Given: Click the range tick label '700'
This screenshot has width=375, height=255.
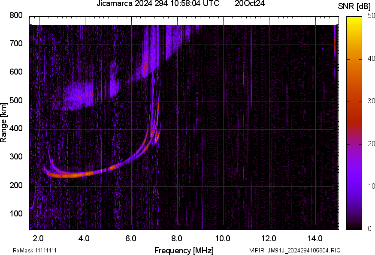Looking at the screenshot, I should [x=16, y=44].
